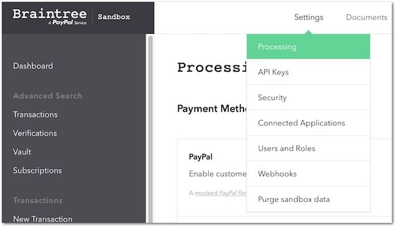
Task: Open the Documents top navigation item
Action: (367, 17)
